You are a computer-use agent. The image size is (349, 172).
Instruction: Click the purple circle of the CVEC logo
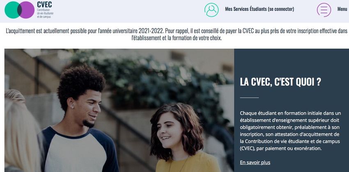28,10
